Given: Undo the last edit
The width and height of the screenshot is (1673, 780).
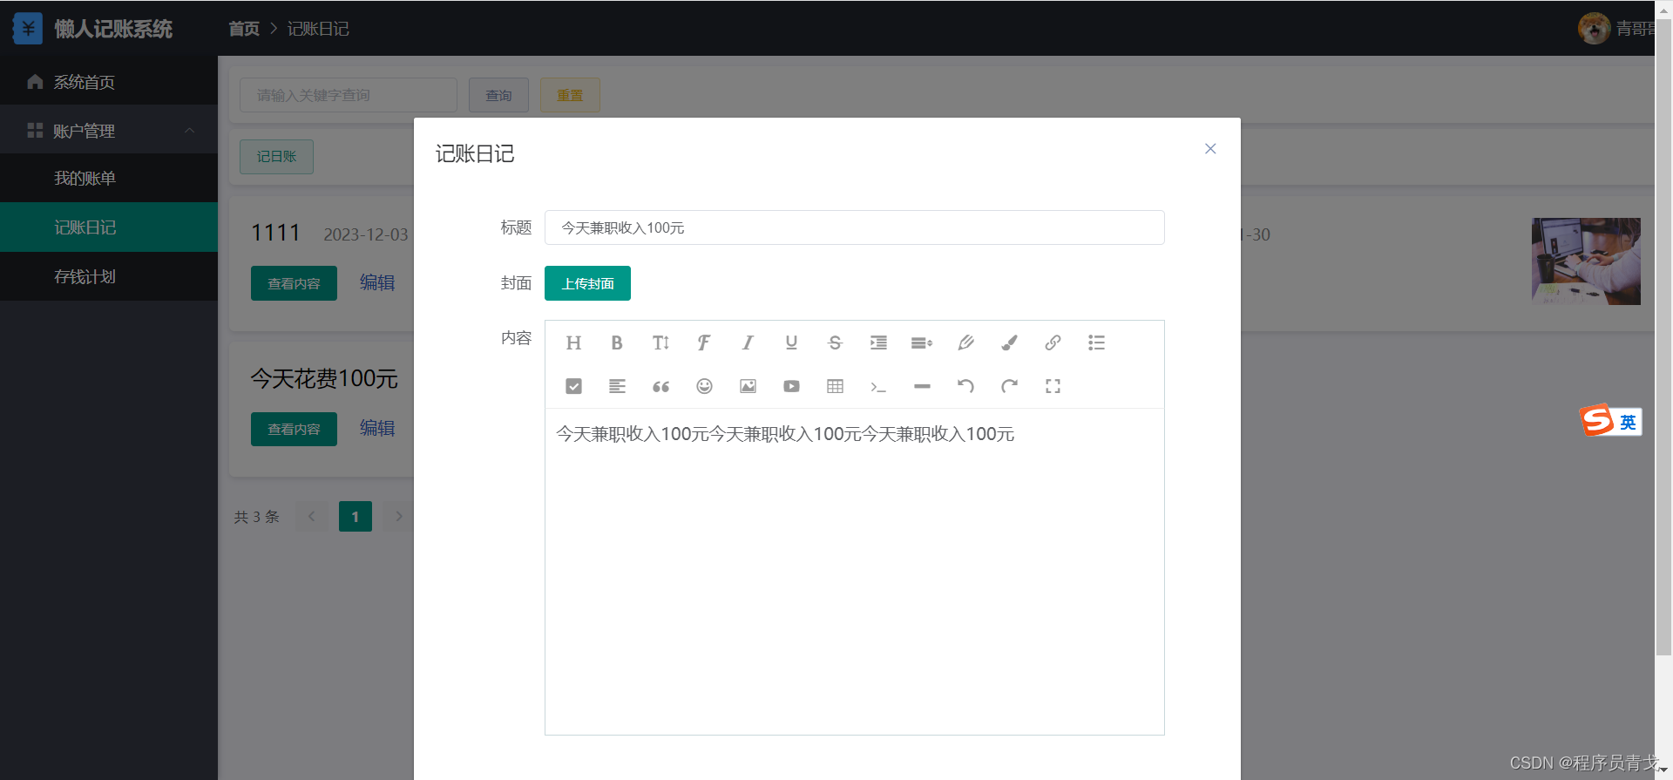Looking at the screenshot, I should (965, 386).
